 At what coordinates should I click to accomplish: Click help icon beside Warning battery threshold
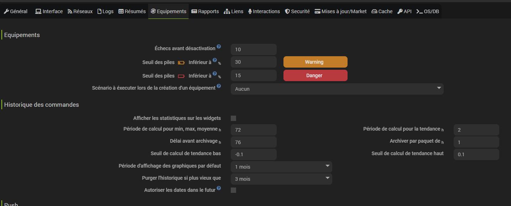215,60
